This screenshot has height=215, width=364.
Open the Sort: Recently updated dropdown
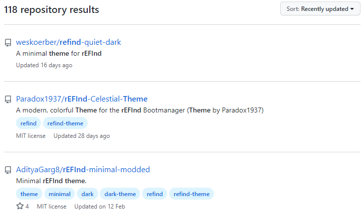[320, 9]
